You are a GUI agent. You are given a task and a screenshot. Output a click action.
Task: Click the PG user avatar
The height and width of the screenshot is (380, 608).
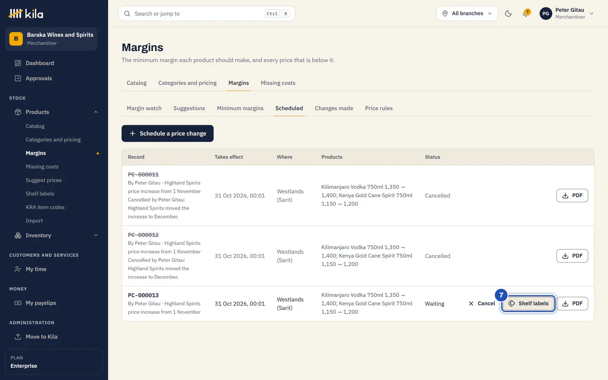click(546, 14)
